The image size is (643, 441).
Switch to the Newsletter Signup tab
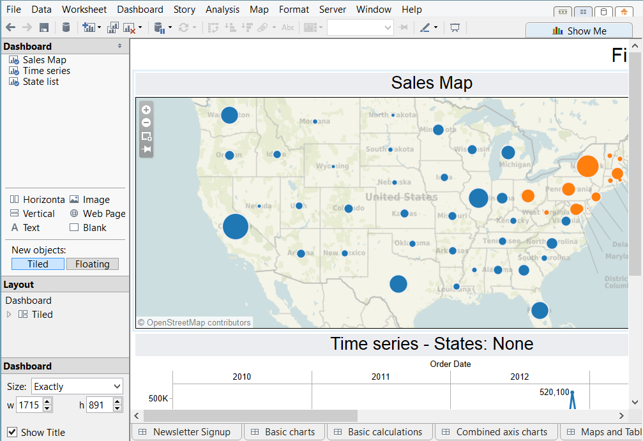click(x=186, y=432)
